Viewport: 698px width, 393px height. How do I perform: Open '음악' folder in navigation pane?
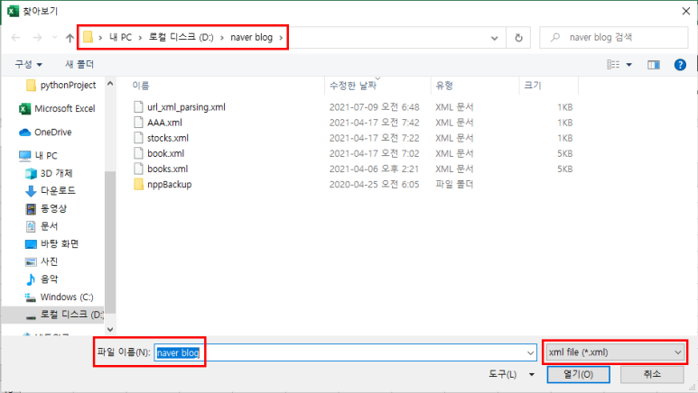42,279
